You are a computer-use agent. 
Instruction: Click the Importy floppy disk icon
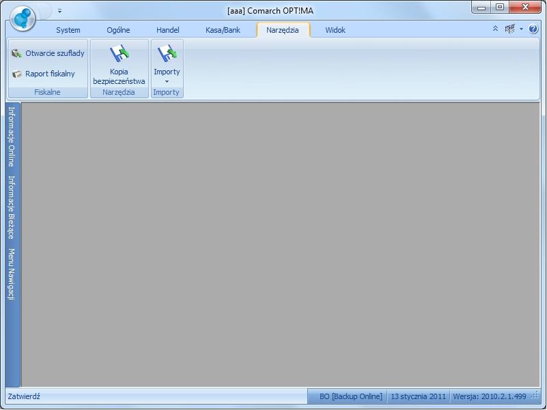coord(167,53)
